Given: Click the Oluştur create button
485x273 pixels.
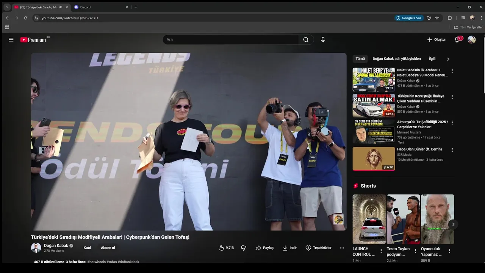Looking at the screenshot, I should [x=436, y=39].
